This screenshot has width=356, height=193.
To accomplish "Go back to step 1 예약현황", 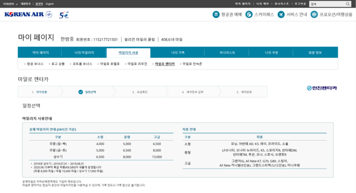I will (39, 92).
